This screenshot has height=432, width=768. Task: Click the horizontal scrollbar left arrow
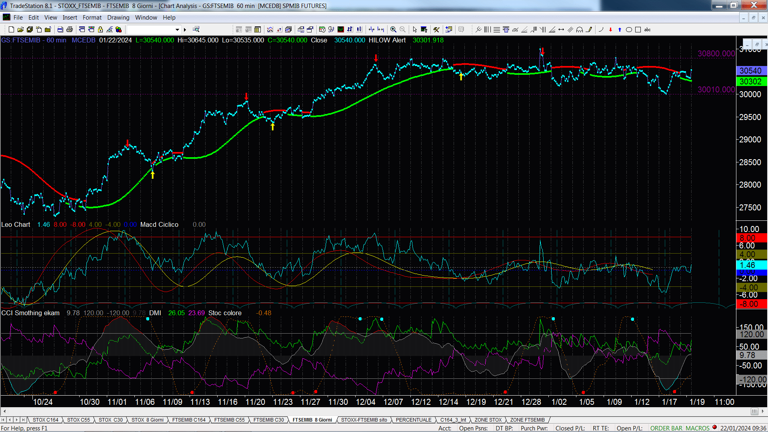pos(4,412)
